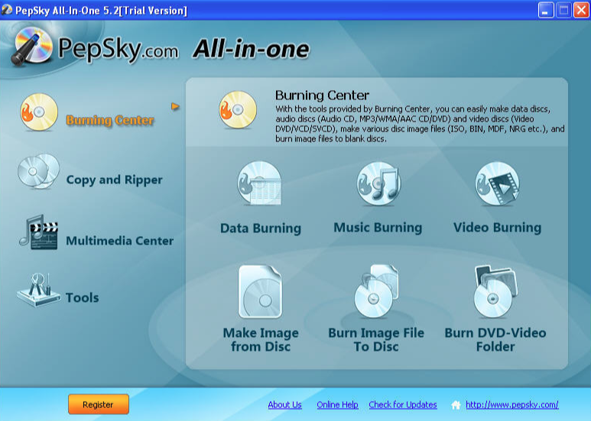This screenshot has height=421, width=591.
Task: Close the PepSky All-In-One window
Action: click(581, 10)
